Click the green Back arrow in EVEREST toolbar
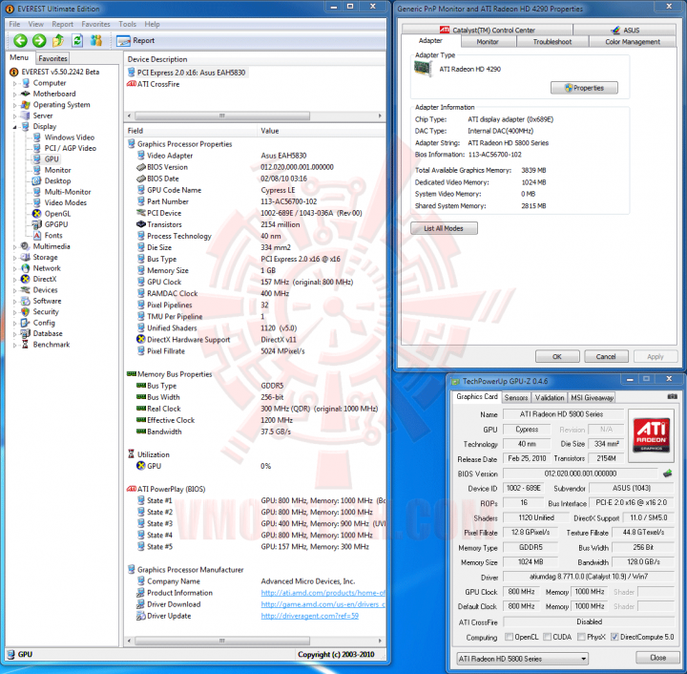The height and width of the screenshot is (674, 687). click(20, 41)
